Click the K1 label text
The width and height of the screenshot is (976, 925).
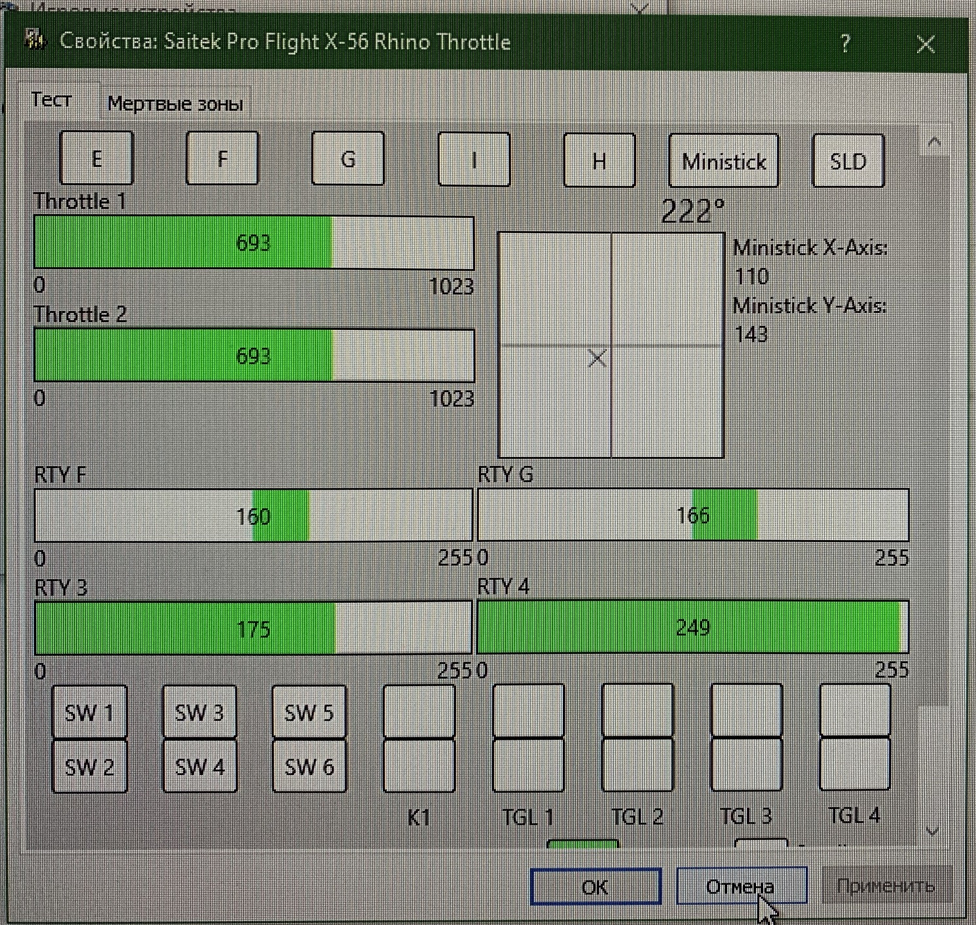(419, 818)
